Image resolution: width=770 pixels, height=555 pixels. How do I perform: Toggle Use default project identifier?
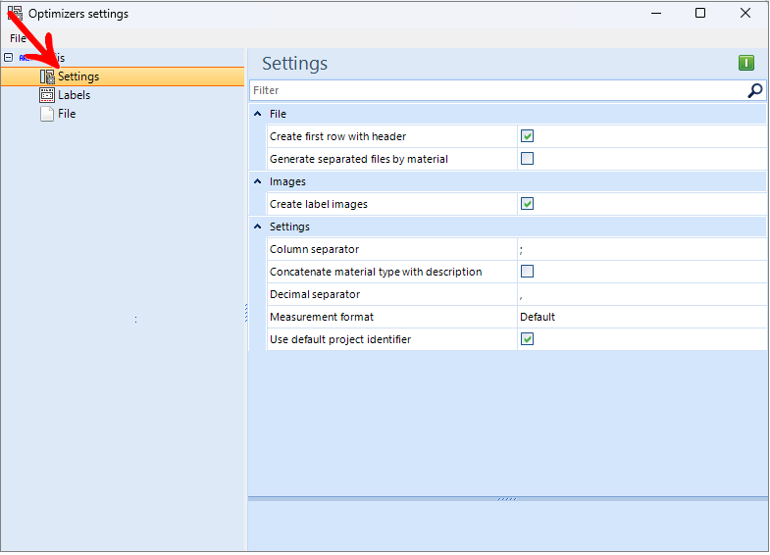527,339
